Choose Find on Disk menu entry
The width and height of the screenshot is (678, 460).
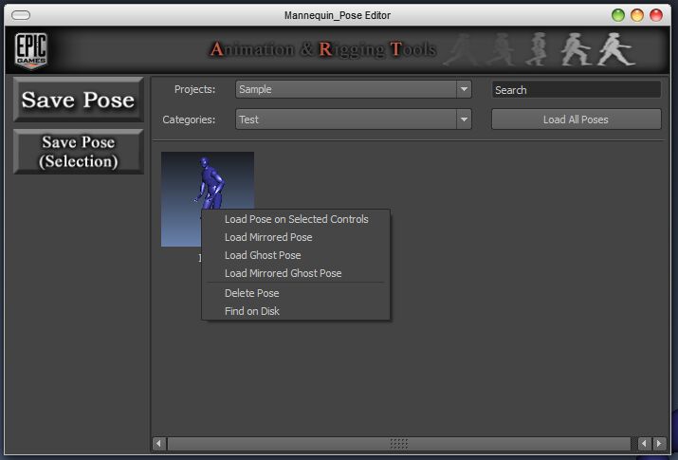[296, 311]
